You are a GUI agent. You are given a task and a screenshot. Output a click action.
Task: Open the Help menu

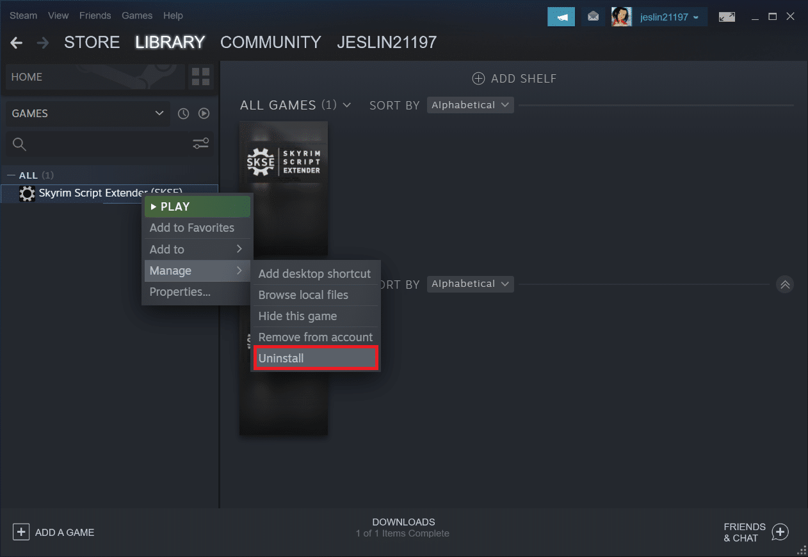[173, 15]
